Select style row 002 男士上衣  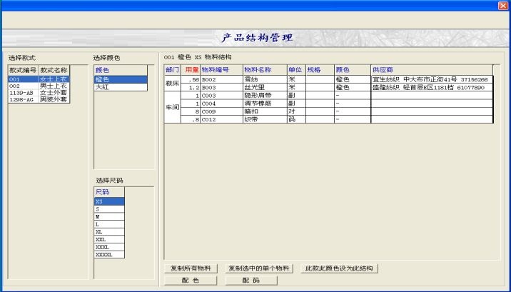[39, 86]
